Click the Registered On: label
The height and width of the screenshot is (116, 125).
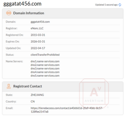coord(14,35)
